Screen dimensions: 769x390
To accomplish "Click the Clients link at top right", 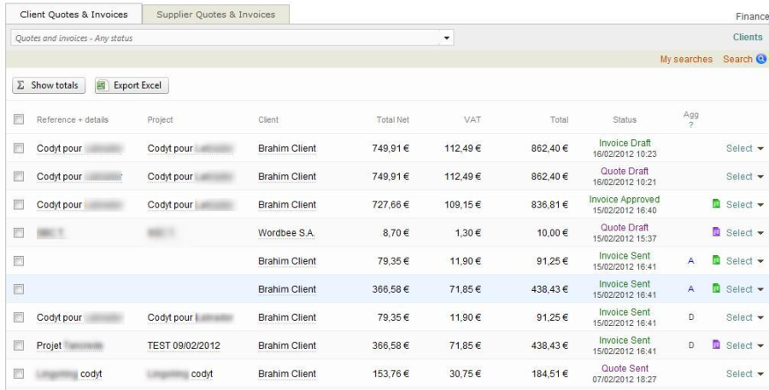I will [747, 38].
